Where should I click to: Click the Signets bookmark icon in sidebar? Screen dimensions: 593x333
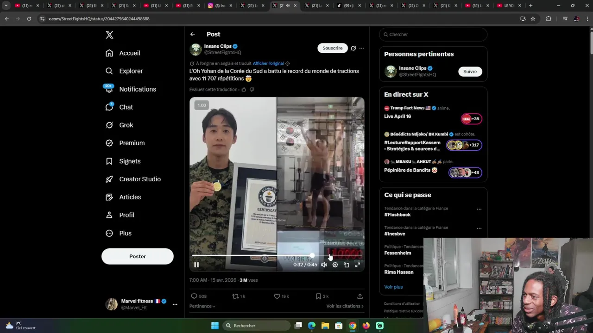[x=109, y=161]
